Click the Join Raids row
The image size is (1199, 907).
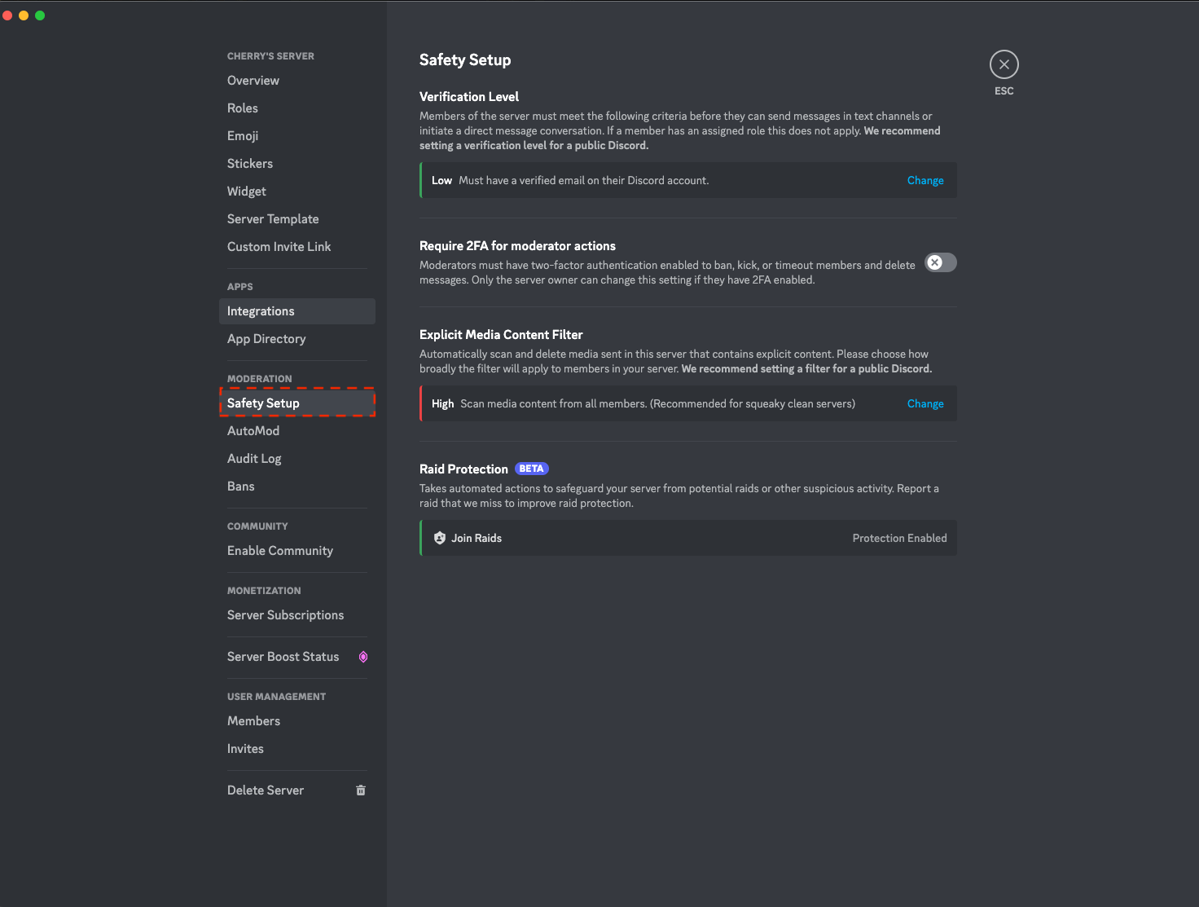(687, 538)
